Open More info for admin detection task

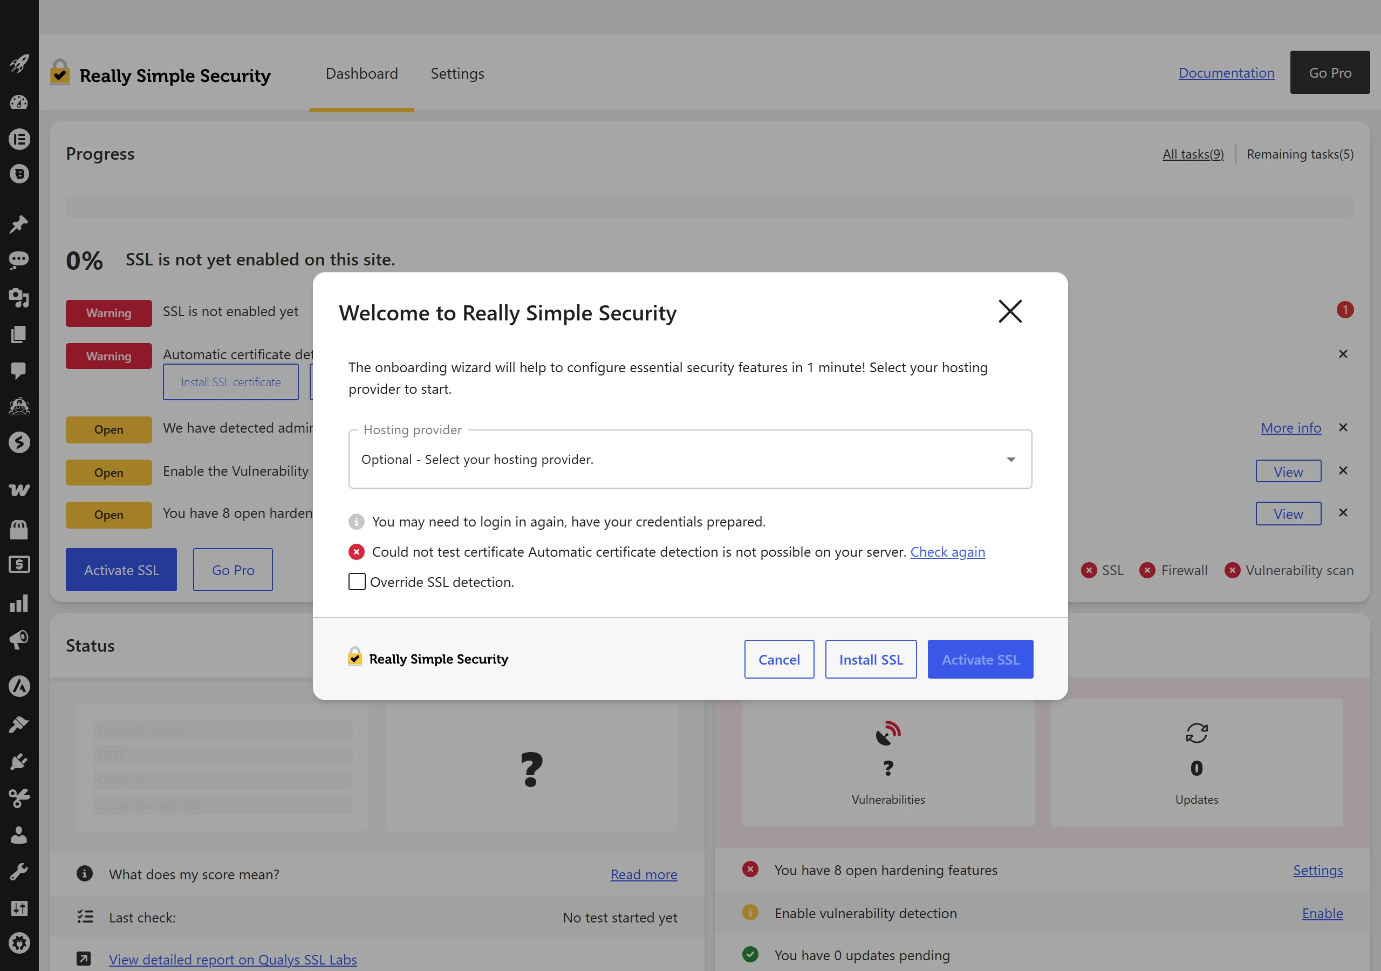coord(1291,428)
